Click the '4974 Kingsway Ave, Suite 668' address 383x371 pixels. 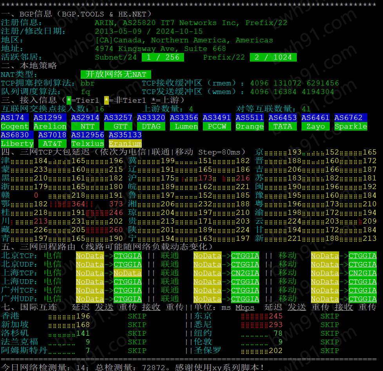(161, 49)
